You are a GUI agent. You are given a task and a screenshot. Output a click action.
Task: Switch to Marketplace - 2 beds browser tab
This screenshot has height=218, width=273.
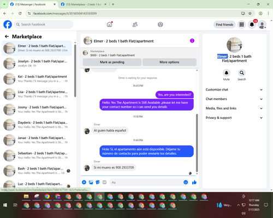(84, 4)
